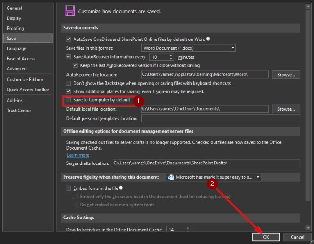Viewport: 314px width, 244px height.
Task: Open the General options category
Action: point(28,8)
